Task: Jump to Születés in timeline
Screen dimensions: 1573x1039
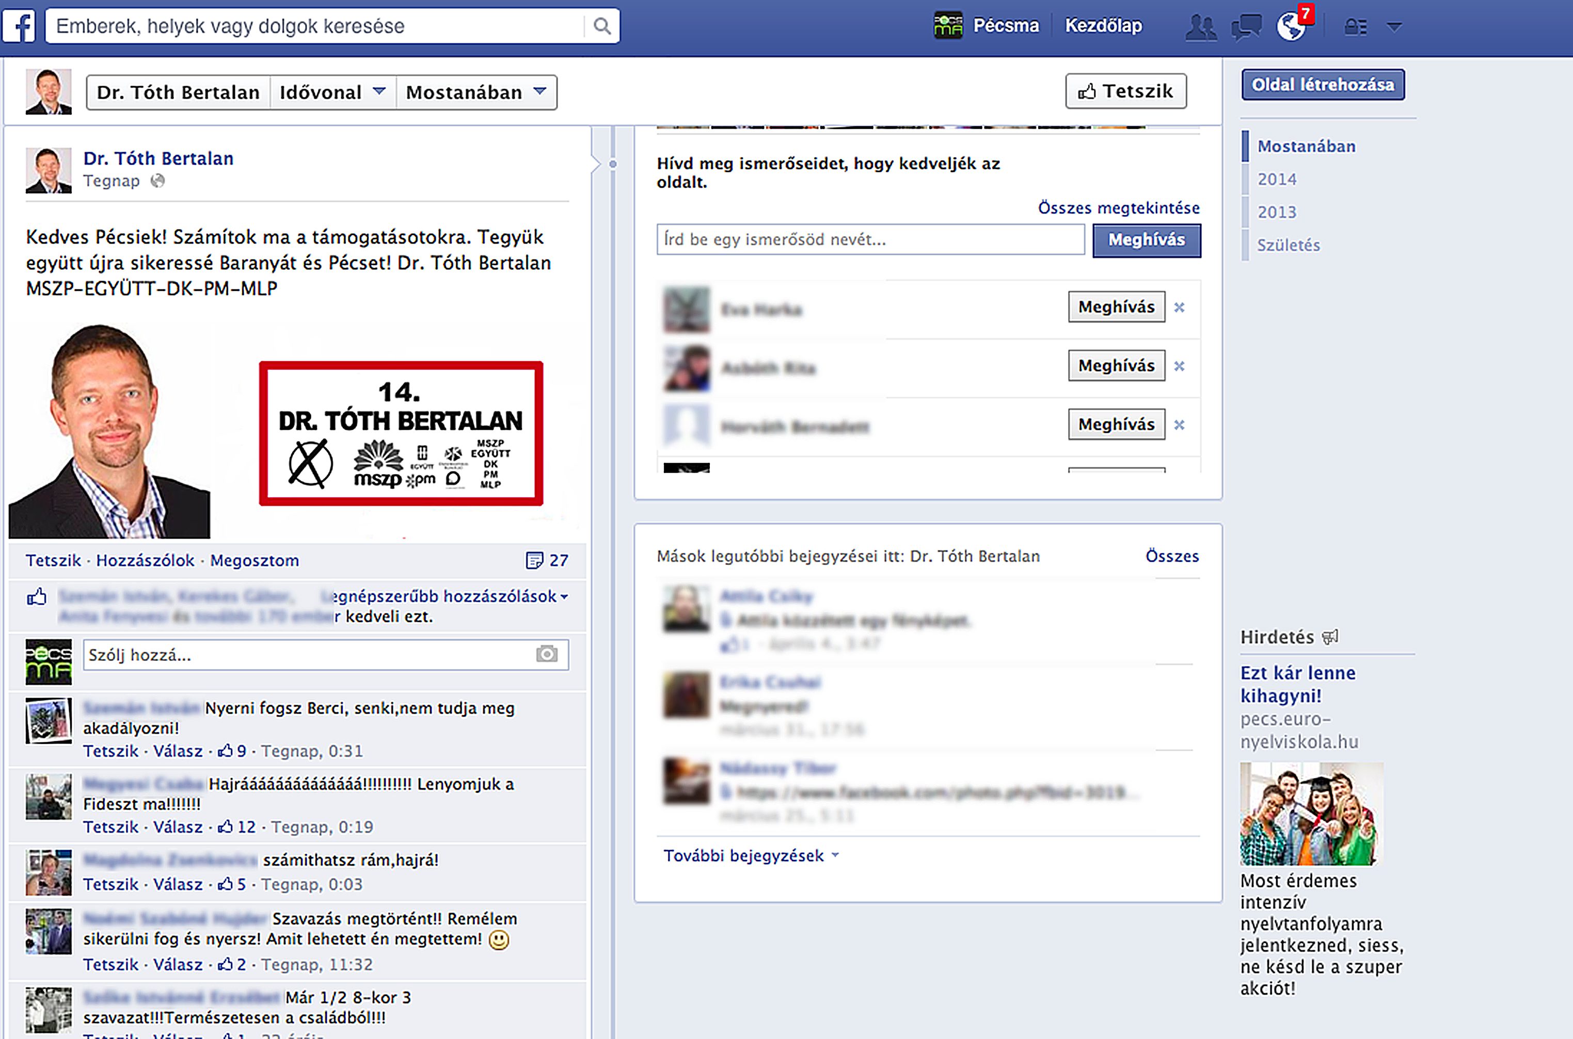Action: click(x=1288, y=245)
